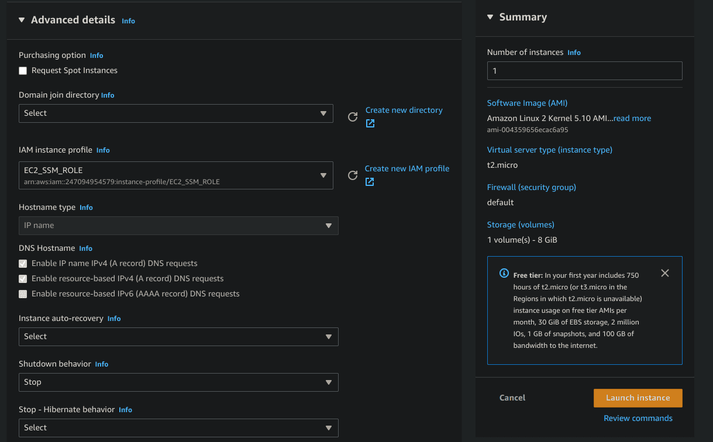Refresh the domain join directory list
The height and width of the screenshot is (442, 713).
tap(353, 117)
